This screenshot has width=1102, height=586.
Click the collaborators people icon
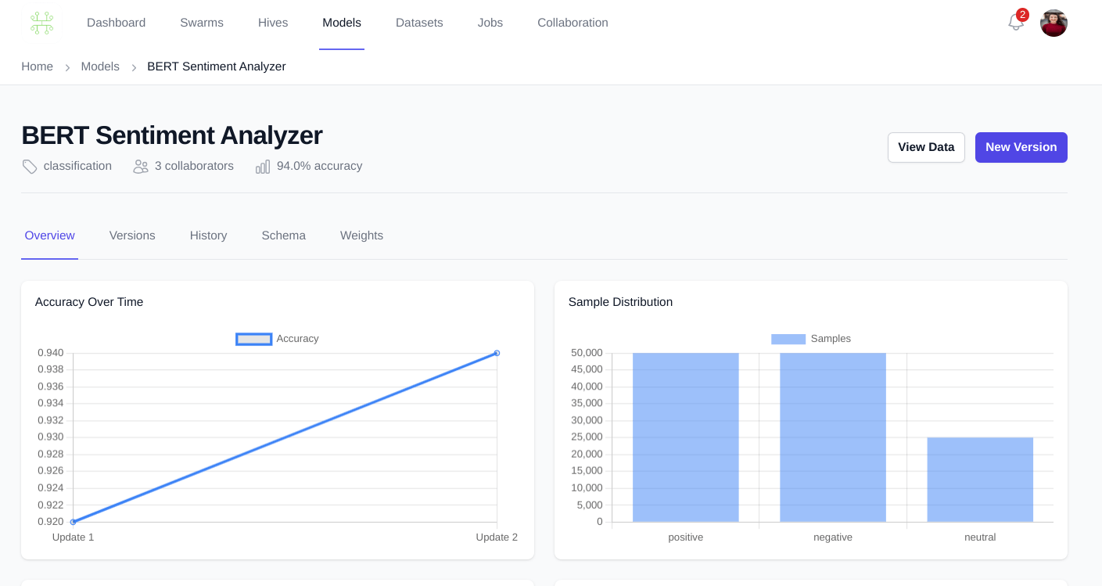point(141,167)
